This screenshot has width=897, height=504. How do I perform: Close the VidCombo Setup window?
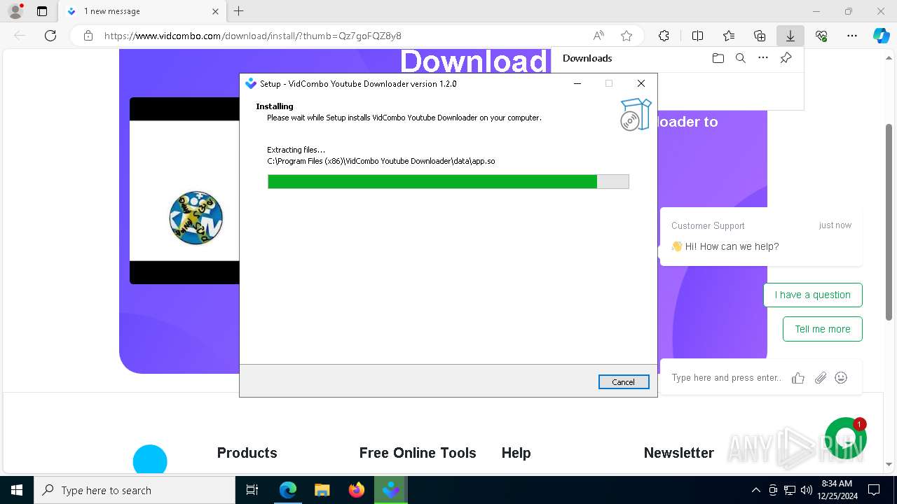(x=641, y=83)
